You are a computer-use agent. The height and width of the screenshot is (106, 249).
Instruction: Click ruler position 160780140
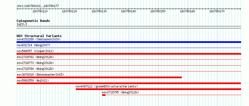[129, 11]
